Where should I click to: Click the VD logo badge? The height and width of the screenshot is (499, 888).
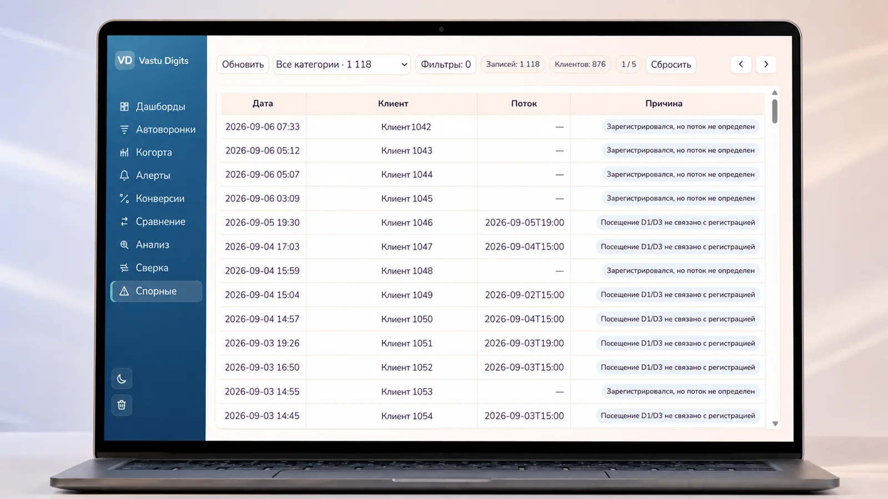point(125,60)
